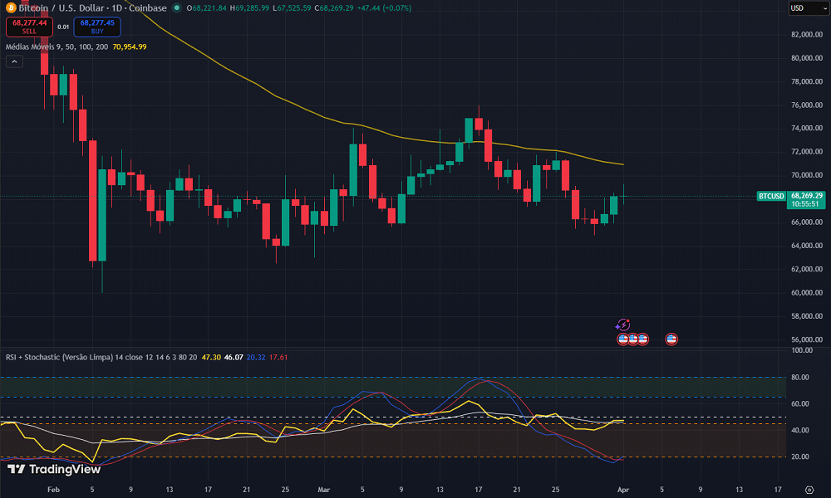This screenshot has height=498, width=831.
Task: Click the Apr label on time axis
Action: click(623, 490)
